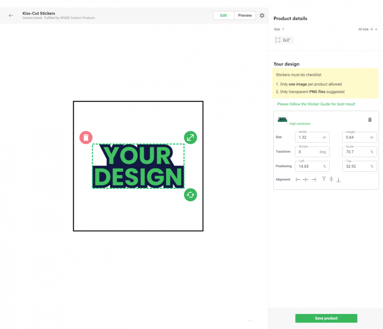
Task: Select the 2x2" size chip
Action: click(x=283, y=40)
